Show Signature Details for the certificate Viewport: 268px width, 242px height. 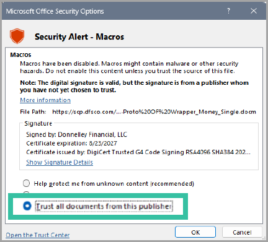coord(60,162)
